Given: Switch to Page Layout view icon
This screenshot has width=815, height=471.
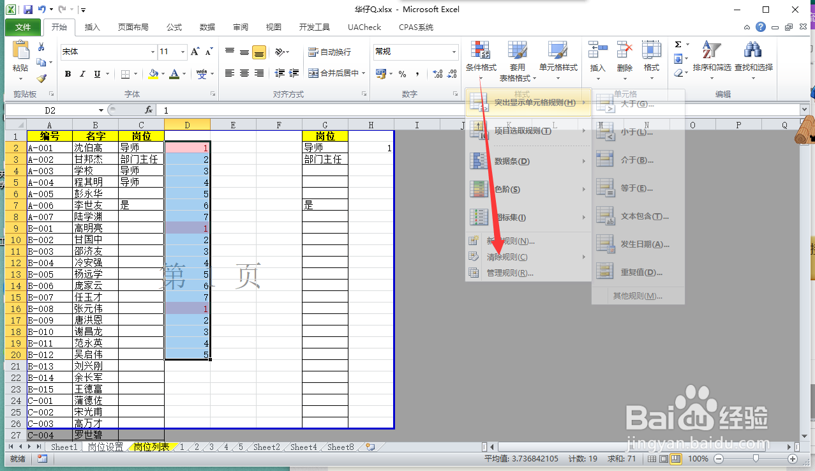Looking at the screenshot, I should click(x=663, y=459).
